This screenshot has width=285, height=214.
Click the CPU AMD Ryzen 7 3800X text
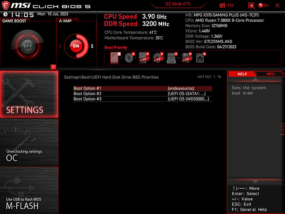click(x=225, y=21)
